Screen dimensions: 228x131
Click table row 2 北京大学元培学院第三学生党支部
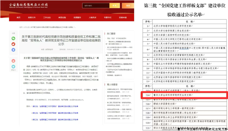coord(185,31)
